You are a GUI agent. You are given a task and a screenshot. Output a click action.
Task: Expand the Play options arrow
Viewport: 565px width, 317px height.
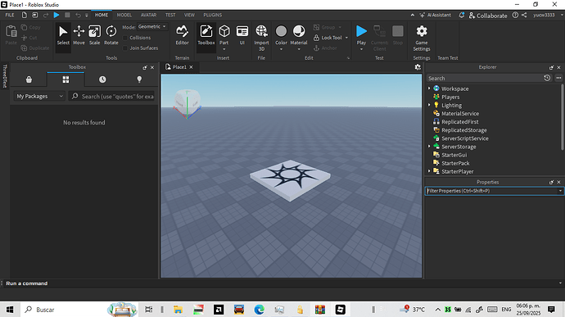(x=361, y=49)
